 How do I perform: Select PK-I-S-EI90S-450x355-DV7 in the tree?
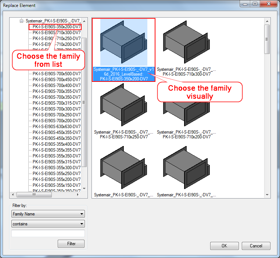pos(57,132)
